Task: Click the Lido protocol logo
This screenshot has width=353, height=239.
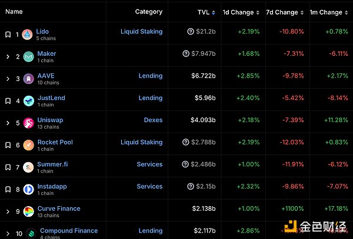Action: (28, 35)
